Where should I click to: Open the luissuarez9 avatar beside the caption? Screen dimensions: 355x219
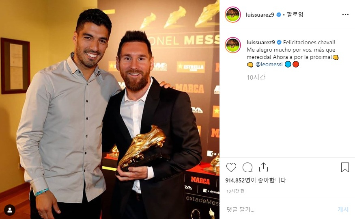(x=233, y=45)
